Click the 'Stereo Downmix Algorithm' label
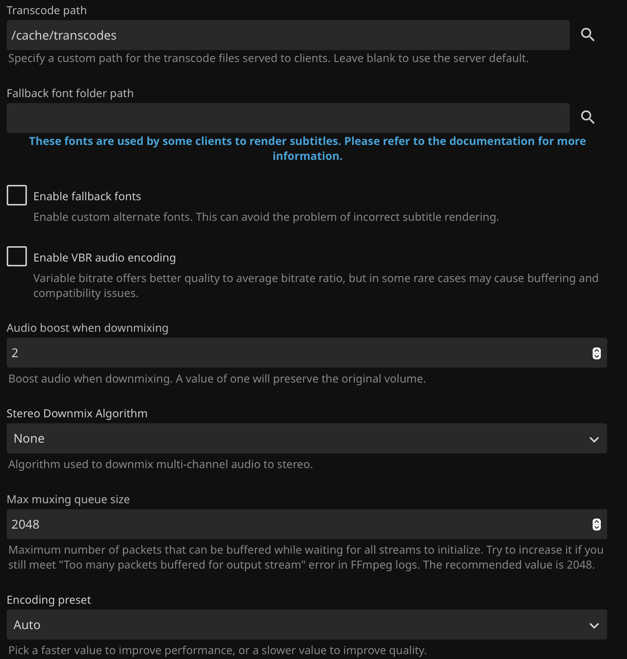The height and width of the screenshot is (659, 627). (x=77, y=414)
